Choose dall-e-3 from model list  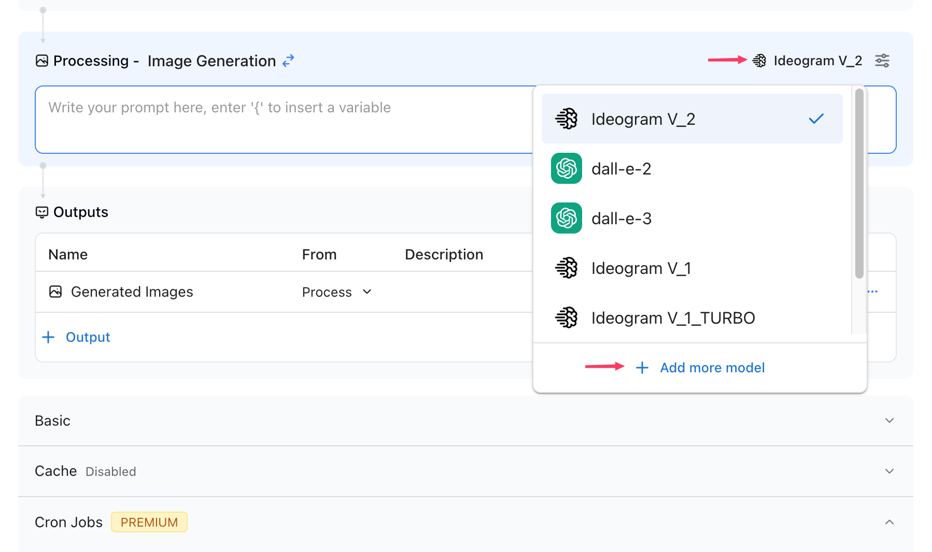tap(621, 219)
